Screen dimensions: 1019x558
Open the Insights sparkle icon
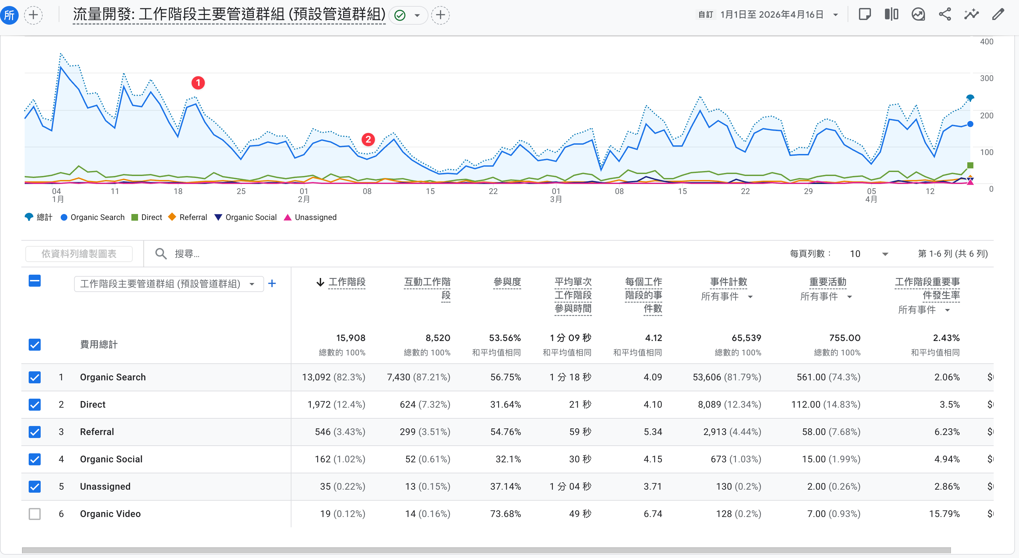click(971, 15)
